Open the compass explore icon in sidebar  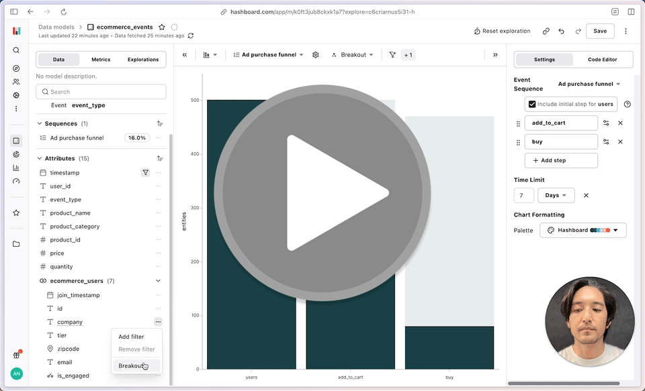click(x=16, y=68)
